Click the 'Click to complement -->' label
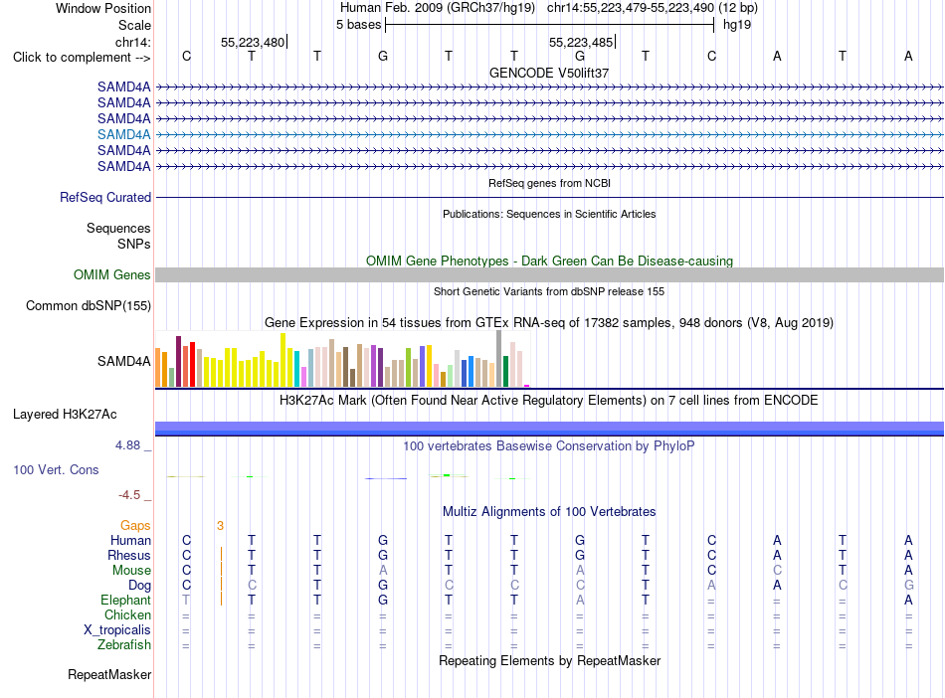 (x=82, y=58)
